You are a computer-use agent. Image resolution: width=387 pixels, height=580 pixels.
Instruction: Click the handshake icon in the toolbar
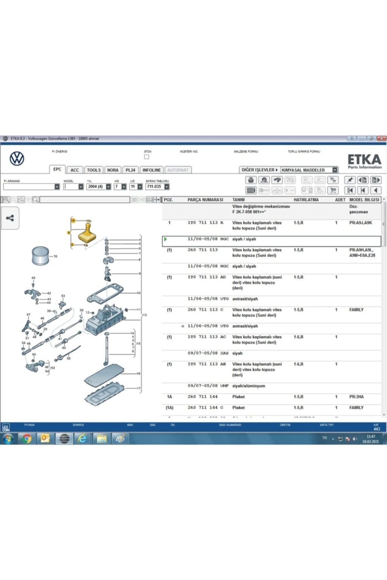tap(277, 180)
